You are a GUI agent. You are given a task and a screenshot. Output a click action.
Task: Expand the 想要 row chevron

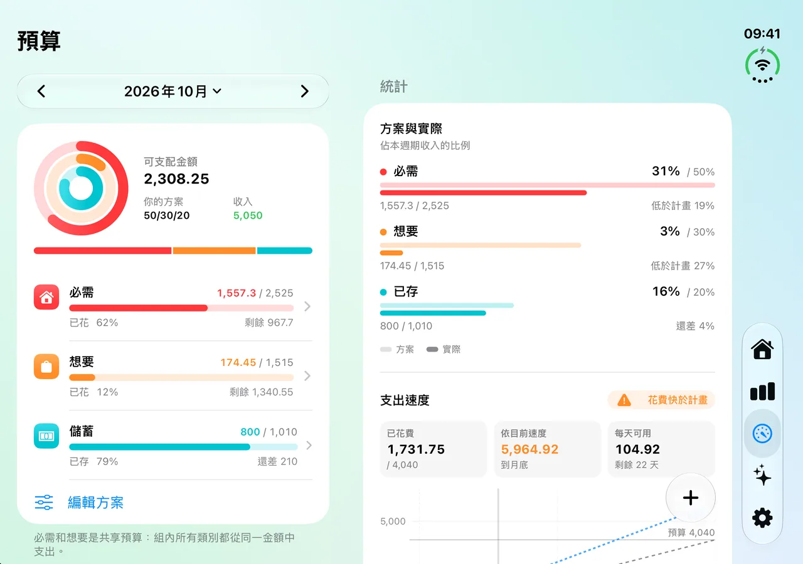pos(307,376)
